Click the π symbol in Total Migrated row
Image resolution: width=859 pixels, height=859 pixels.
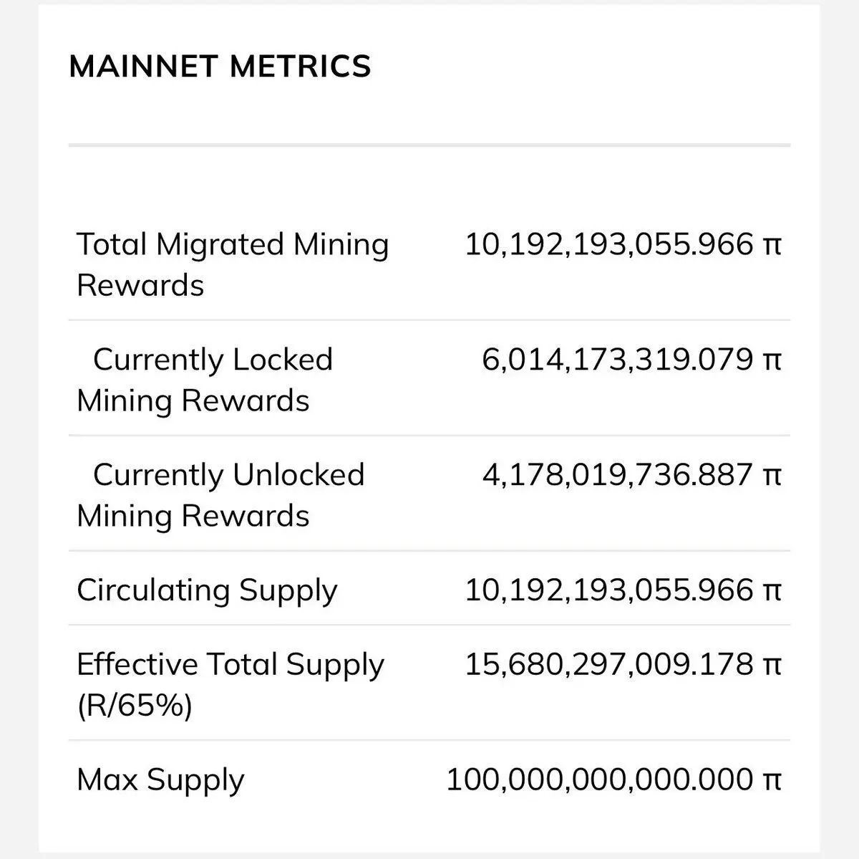pyautogui.click(x=772, y=246)
